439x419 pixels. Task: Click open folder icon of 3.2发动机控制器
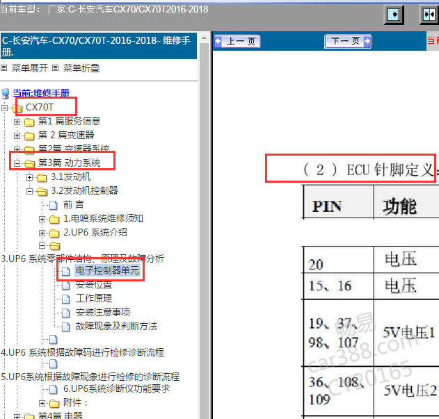point(42,192)
